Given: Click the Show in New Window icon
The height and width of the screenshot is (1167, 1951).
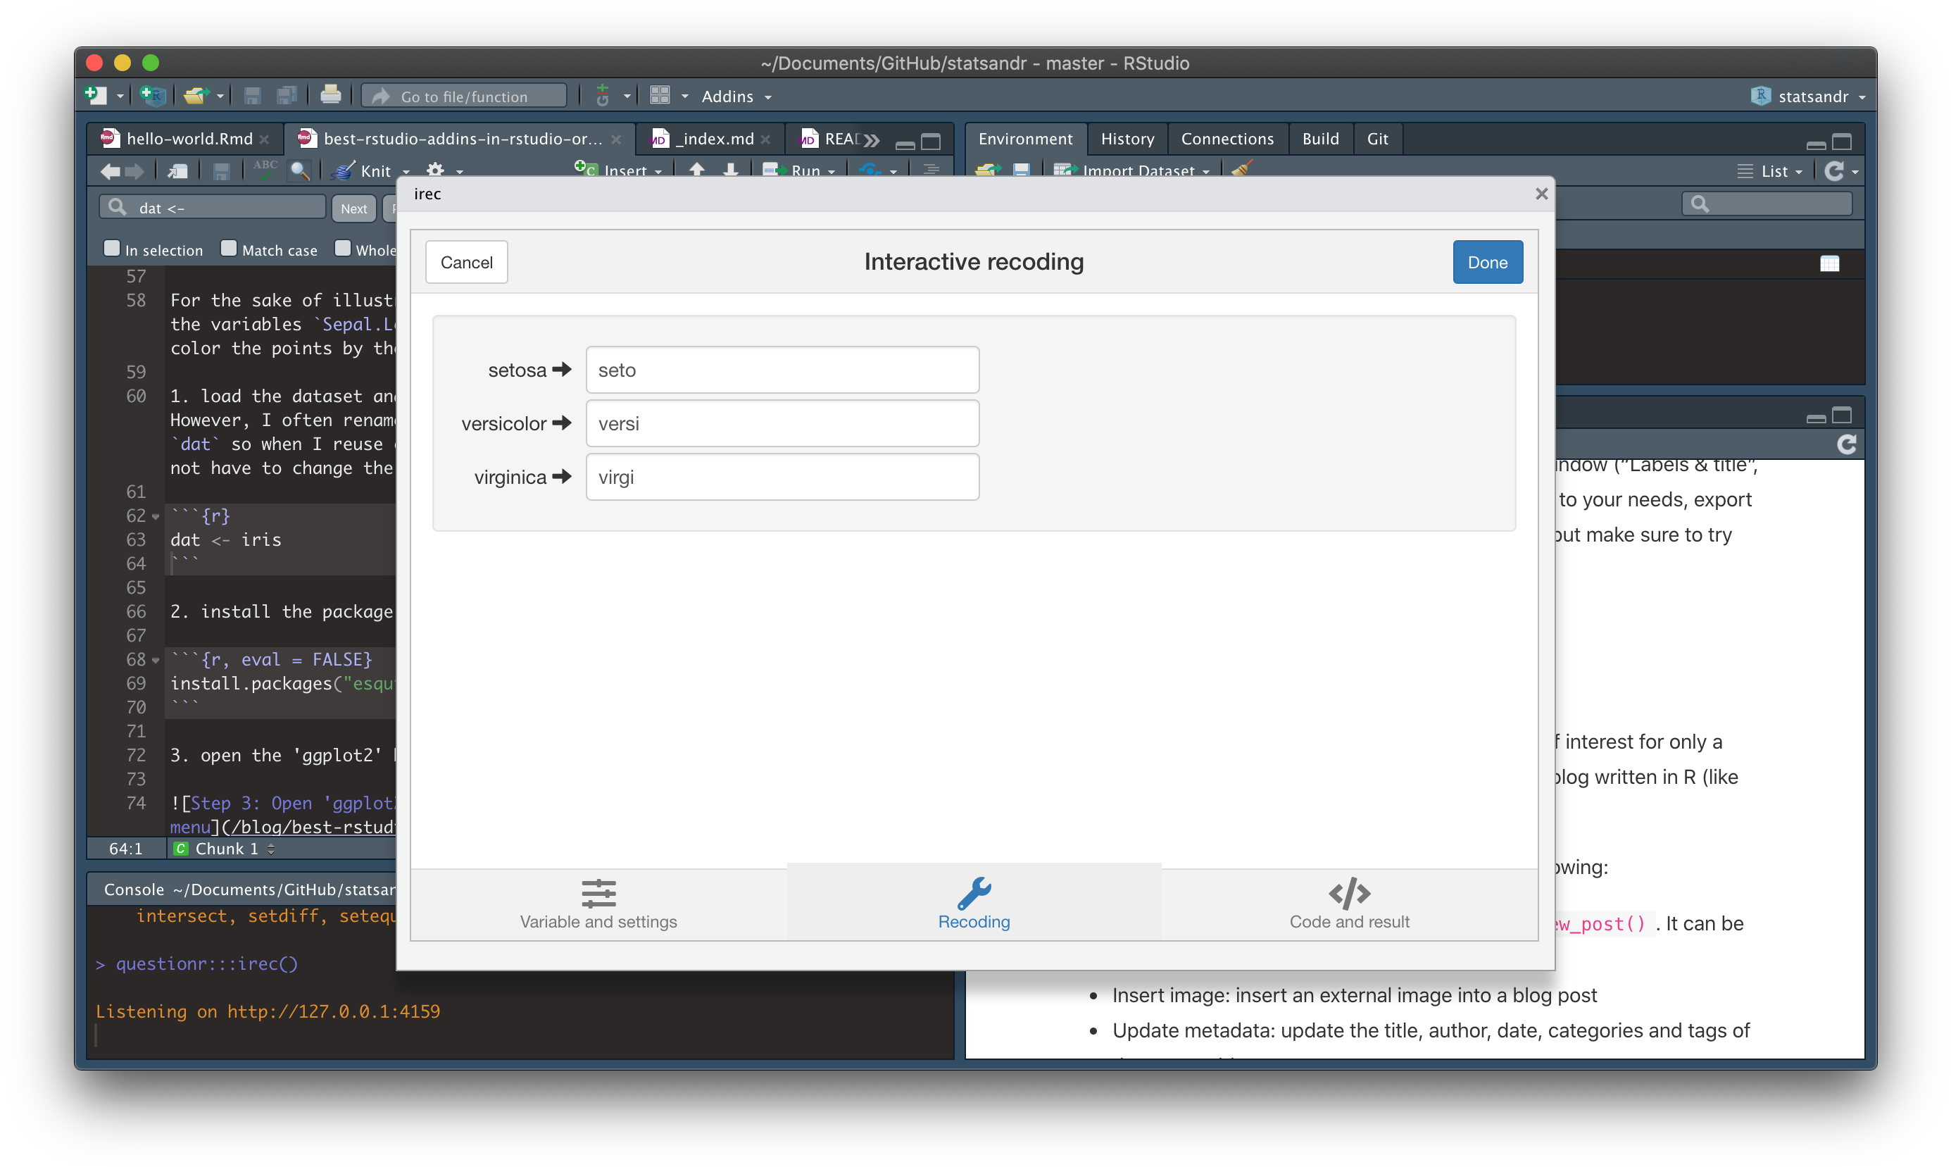Looking at the screenshot, I should [178, 170].
